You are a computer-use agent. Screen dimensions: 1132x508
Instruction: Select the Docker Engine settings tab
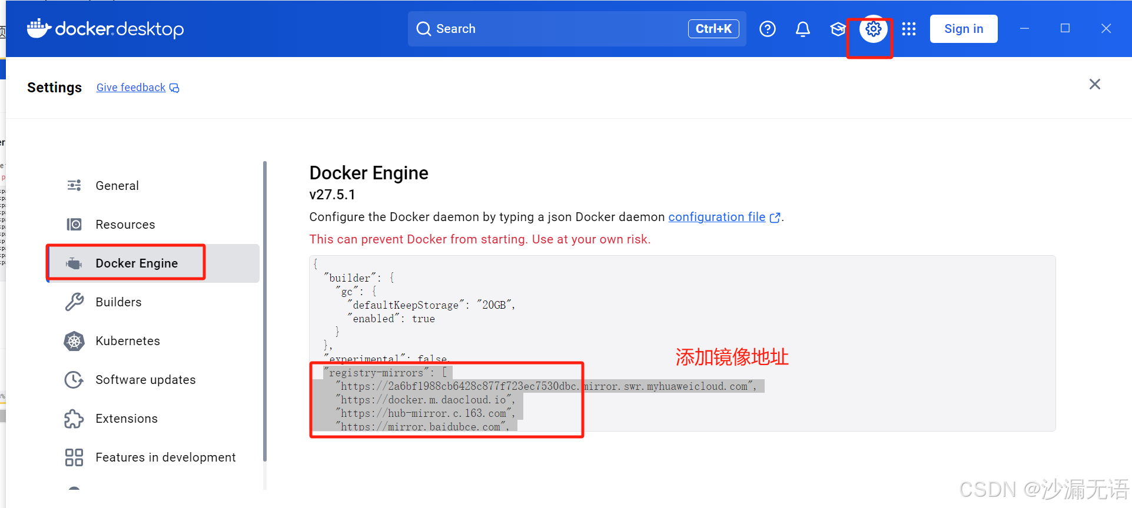(153, 263)
